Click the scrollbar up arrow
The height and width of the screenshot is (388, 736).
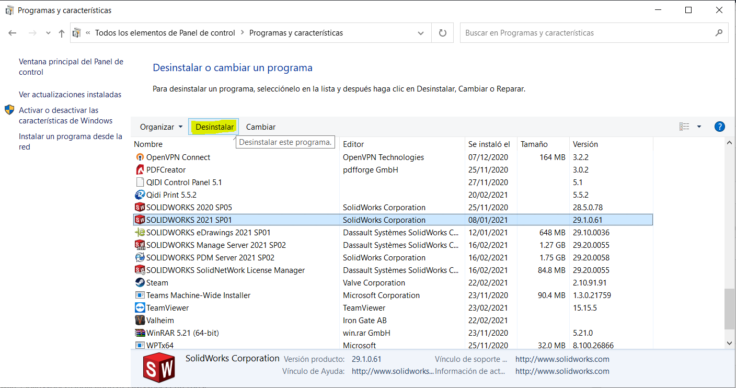729,143
